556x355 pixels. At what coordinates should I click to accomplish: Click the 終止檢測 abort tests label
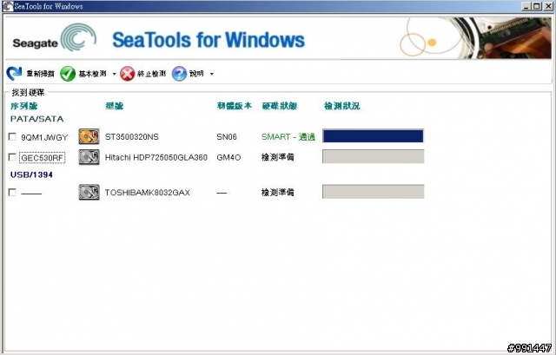pyautogui.click(x=151, y=74)
